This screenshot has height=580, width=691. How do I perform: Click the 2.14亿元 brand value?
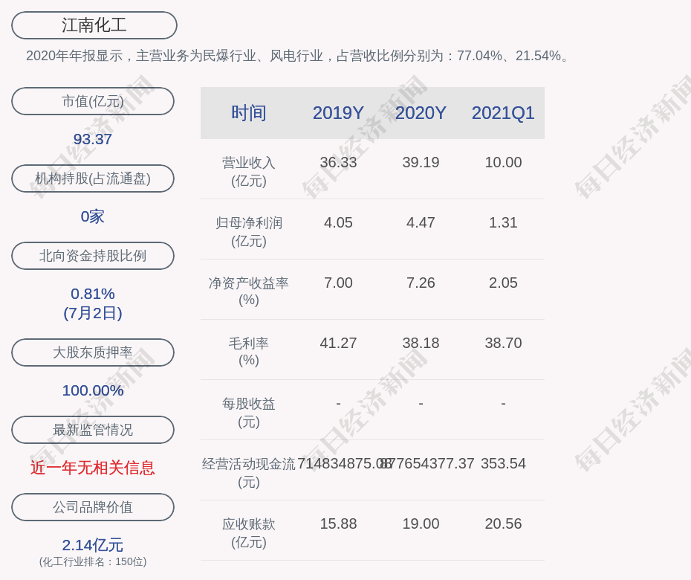coord(93,545)
